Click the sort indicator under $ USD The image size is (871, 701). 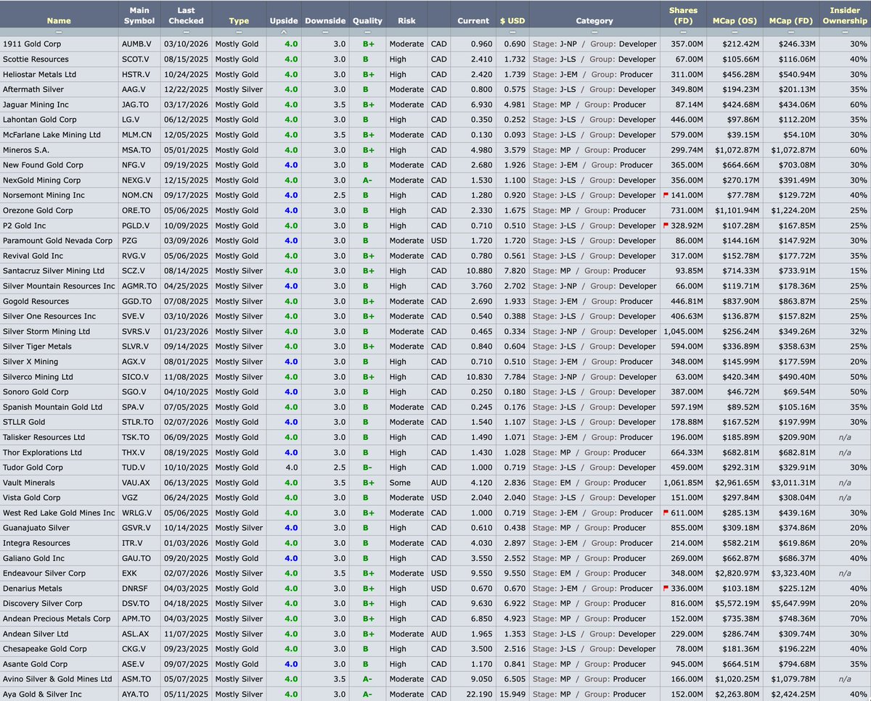click(x=512, y=32)
